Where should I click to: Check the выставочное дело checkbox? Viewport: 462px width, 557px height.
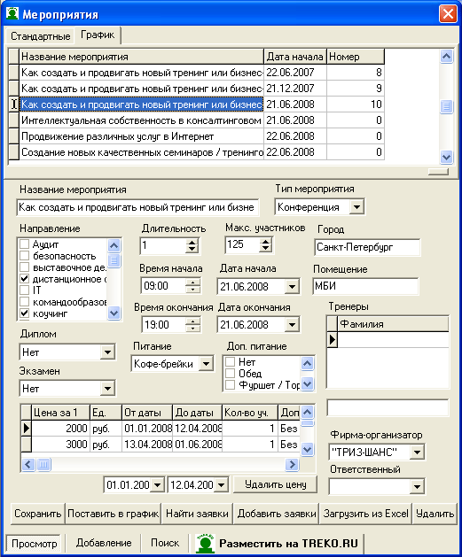click(24, 267)
